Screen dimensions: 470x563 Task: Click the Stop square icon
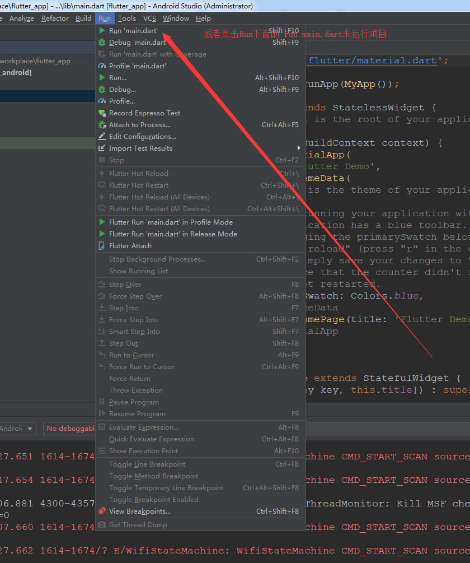click(102, 160)
